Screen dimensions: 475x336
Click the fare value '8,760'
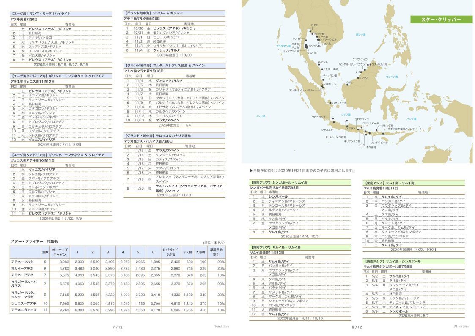coord(64,310)
